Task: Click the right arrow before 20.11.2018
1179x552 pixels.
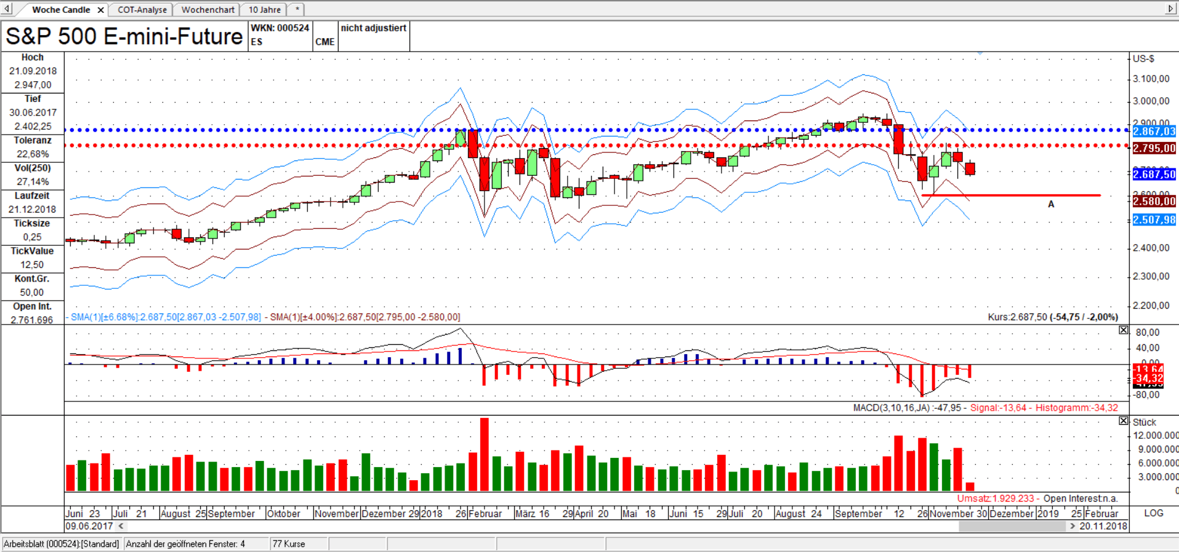Action: click(x=1072, y=526)
